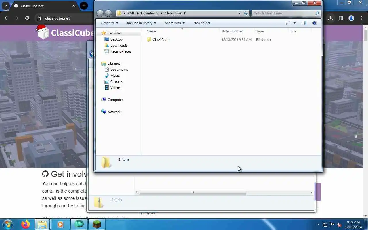Close the ClassiCube.net browser tab
This screenshot has height=230, width=368.
tap(74, 6)
